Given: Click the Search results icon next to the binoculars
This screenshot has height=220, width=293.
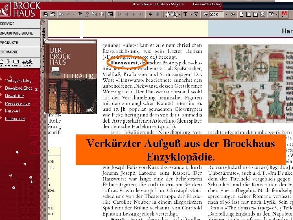Looking at the screenshot, I should 87,14.
